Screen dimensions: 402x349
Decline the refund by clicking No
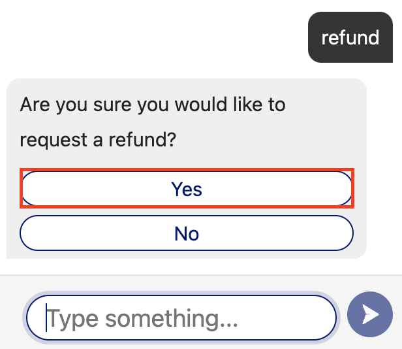click(187, 233)
